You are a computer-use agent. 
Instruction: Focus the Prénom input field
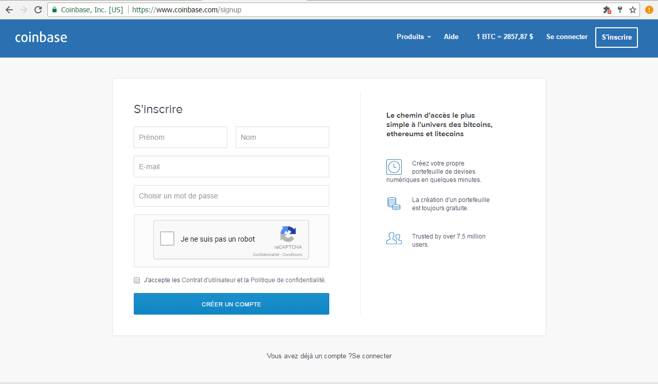[181, 137]
